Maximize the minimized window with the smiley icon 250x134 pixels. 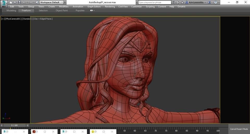104,132
